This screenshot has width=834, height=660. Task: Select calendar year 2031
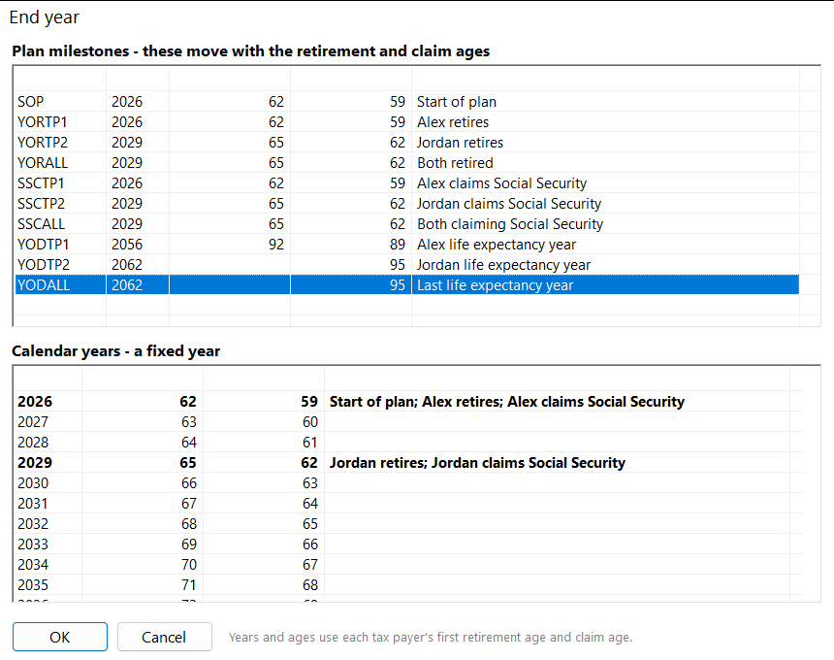coord(33,503)
